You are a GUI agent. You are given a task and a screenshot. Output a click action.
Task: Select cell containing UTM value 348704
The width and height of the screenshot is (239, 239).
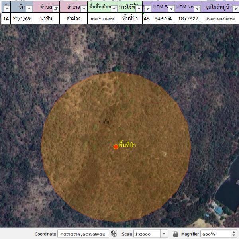163,18
